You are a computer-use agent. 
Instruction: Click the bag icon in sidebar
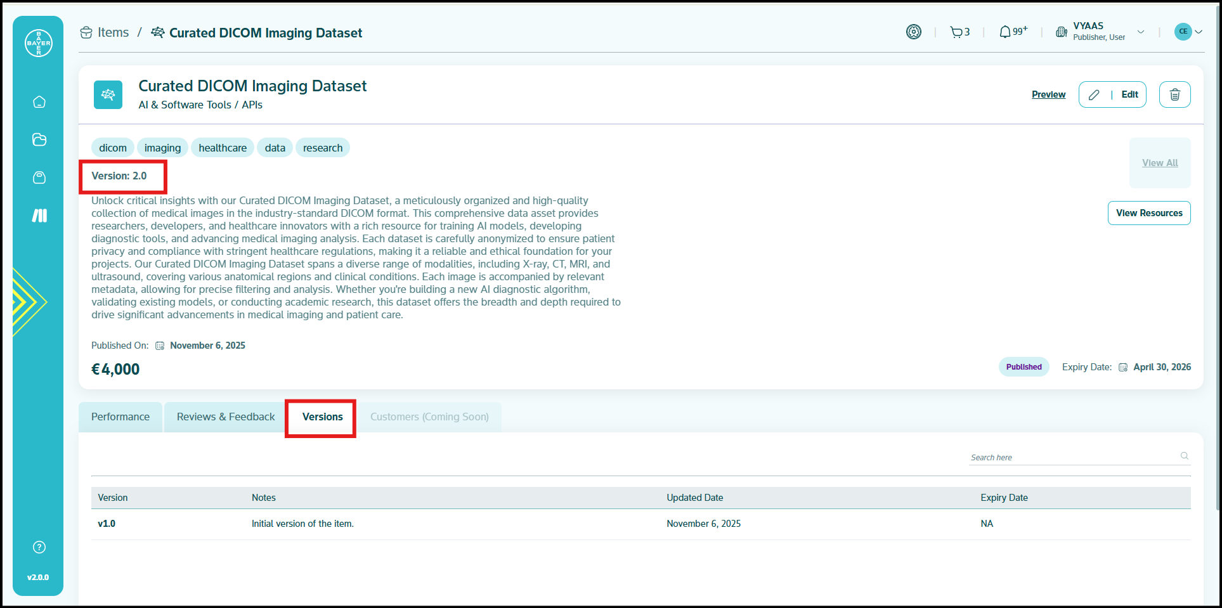point(39,178)
